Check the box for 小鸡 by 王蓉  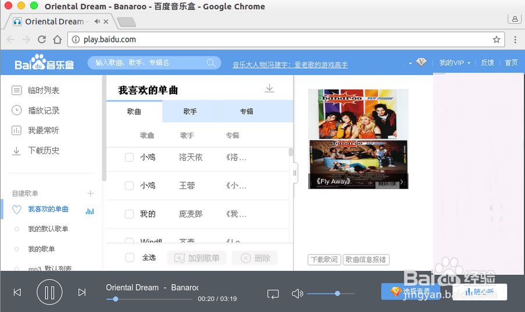[129, 186]
